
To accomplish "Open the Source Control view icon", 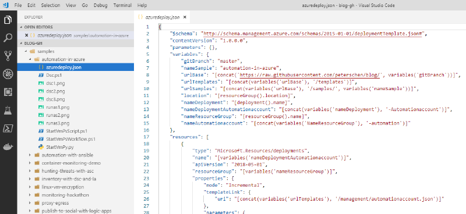I will [x=8, y=56].
